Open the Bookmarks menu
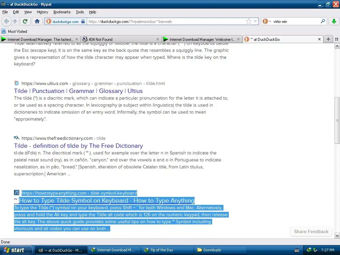 [x=62, y=12]
